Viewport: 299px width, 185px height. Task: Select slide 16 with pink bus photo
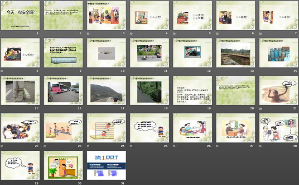pyautogui.click(x=63, y=90)
